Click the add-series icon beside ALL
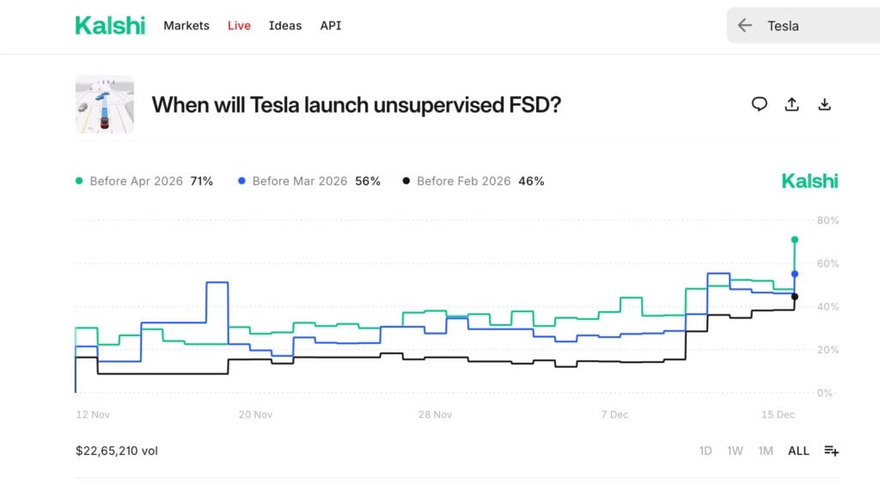Viewport: 880px width, 485px height. [831, 451]
